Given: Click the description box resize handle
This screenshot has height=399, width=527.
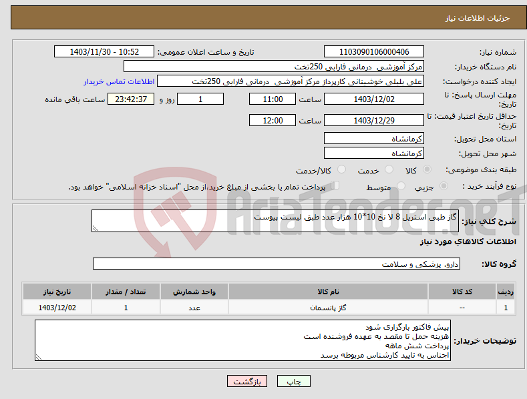Looking at the screenshot, I should (96, 228).
